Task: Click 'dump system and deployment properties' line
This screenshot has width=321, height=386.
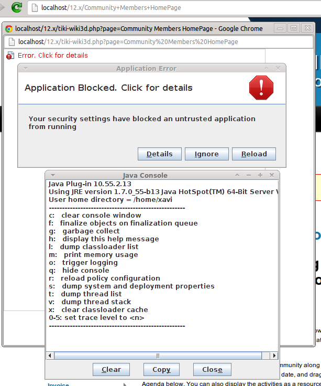Action: point(131,286)
